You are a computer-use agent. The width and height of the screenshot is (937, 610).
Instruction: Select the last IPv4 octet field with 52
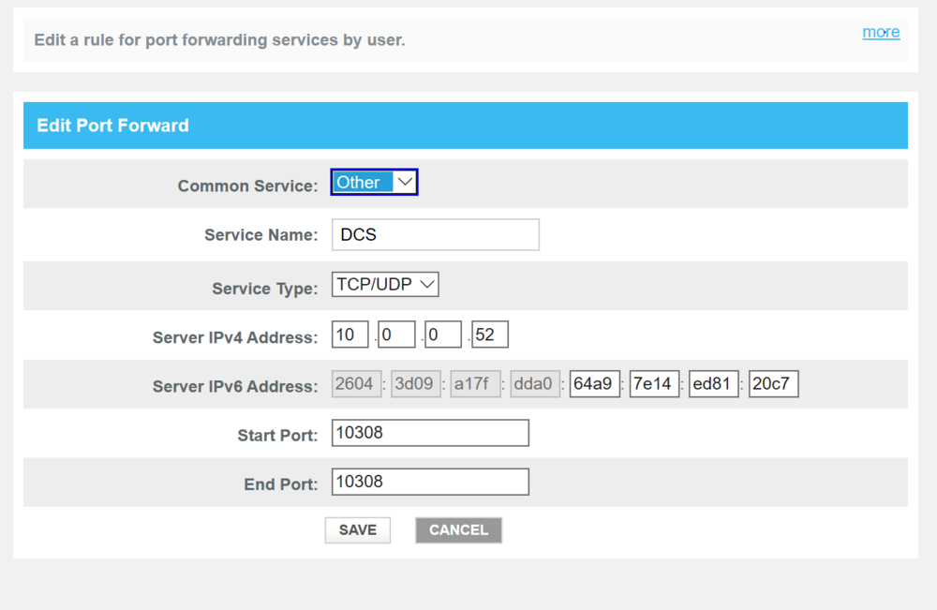[x=490, y=335]
